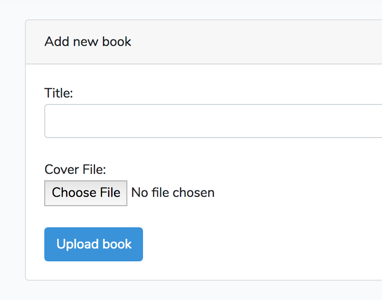Click the "Title:" label
This screenshot has height=300, width=382.
point(59,93)
